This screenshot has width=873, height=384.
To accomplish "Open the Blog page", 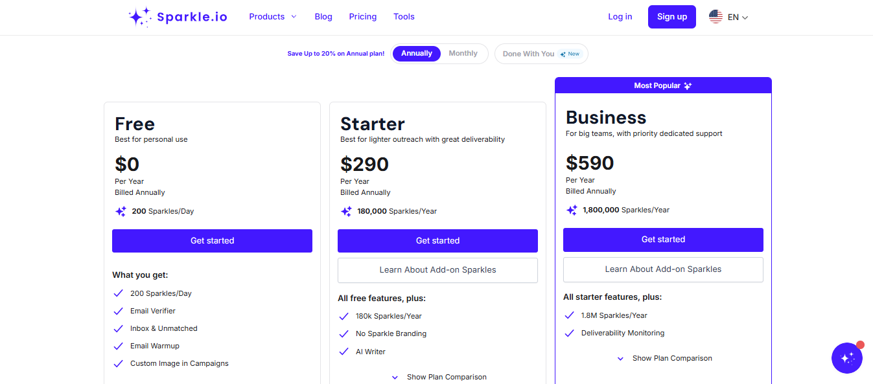I will click(x=323, y=16).
